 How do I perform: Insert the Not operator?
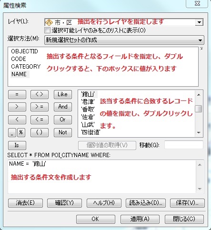[x=63, y=132]
